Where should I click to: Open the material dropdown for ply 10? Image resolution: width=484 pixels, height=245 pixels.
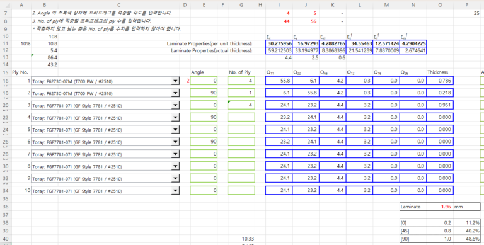[x=175, y=191]
